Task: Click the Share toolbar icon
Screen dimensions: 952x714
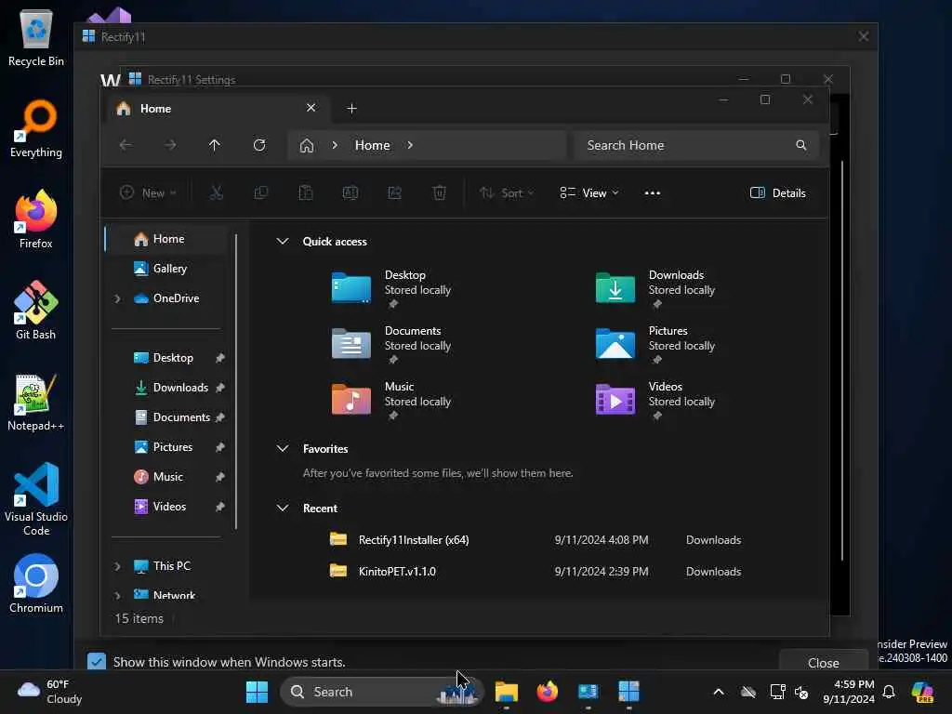Action: [x=394, y=193]
